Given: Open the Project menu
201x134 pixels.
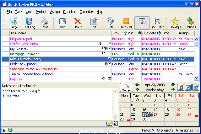Looking at the screenshot, I should 41,12.
